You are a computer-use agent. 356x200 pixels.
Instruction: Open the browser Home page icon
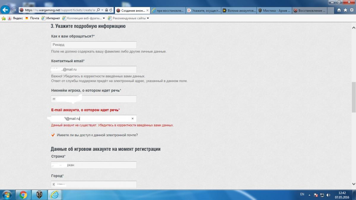click(x=339, y=10)
